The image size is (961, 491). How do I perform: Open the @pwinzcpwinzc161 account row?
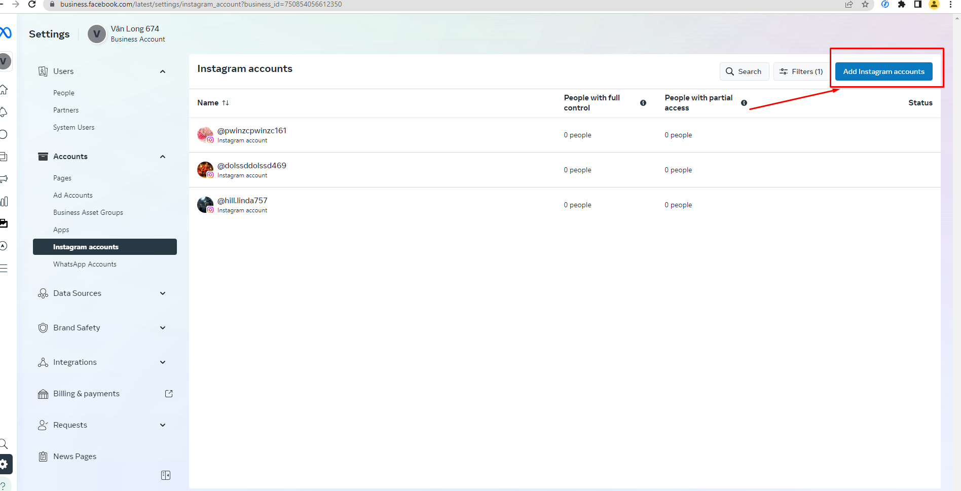(565, 135)
